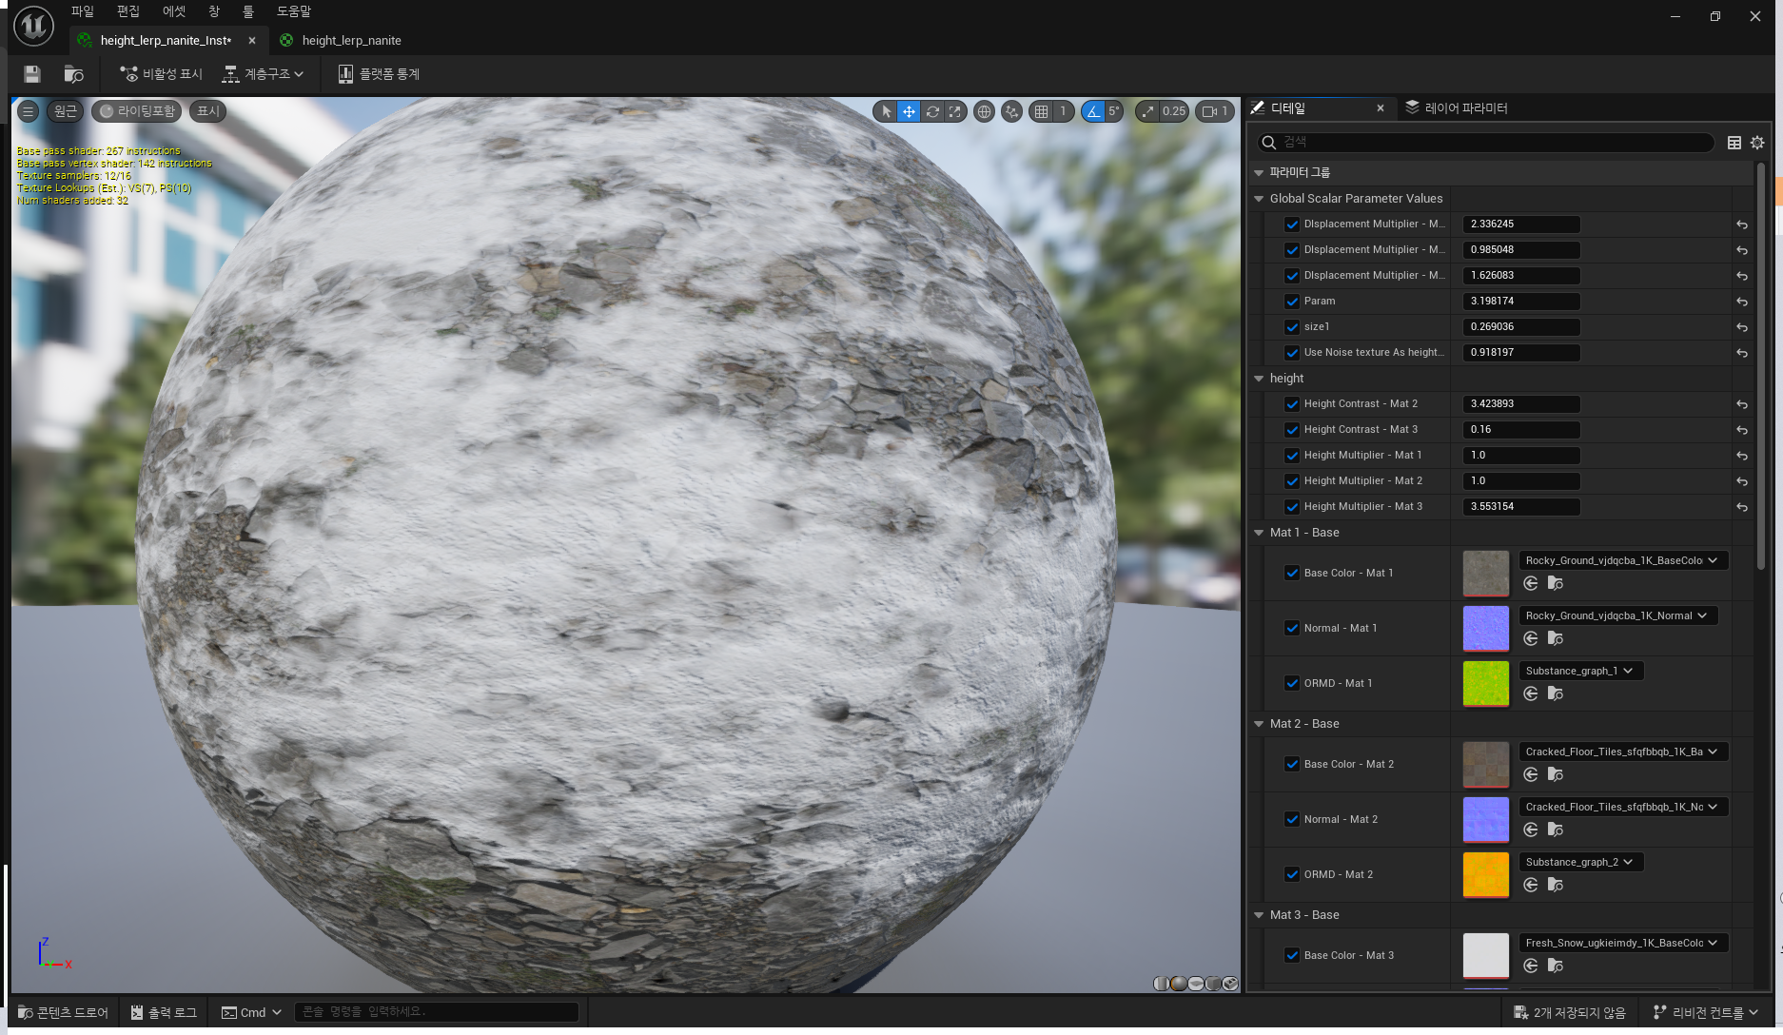Click the scale transform tool icon
The height and width of the screenshot is (1035, 1783).
(954, 111)
